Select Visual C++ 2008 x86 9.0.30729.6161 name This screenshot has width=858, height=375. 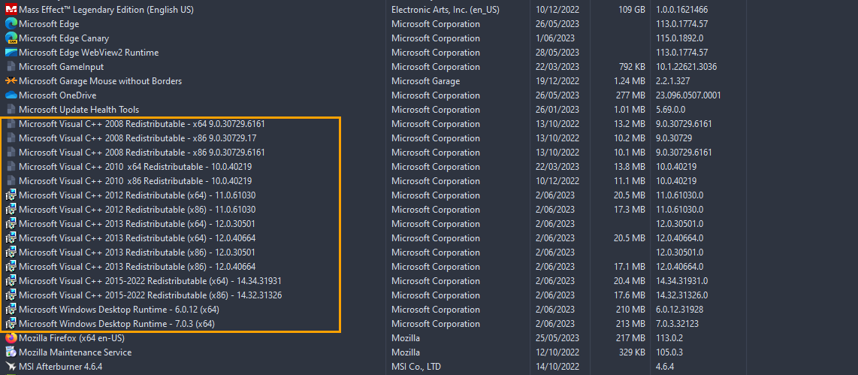(142, 153)
